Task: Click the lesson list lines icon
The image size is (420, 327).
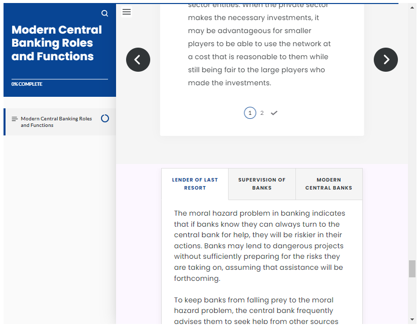Action: pyautogui.click(x=15, y=119)
